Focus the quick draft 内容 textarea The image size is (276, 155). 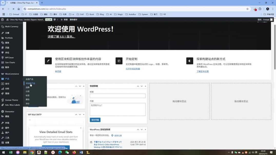coord(117,109)
